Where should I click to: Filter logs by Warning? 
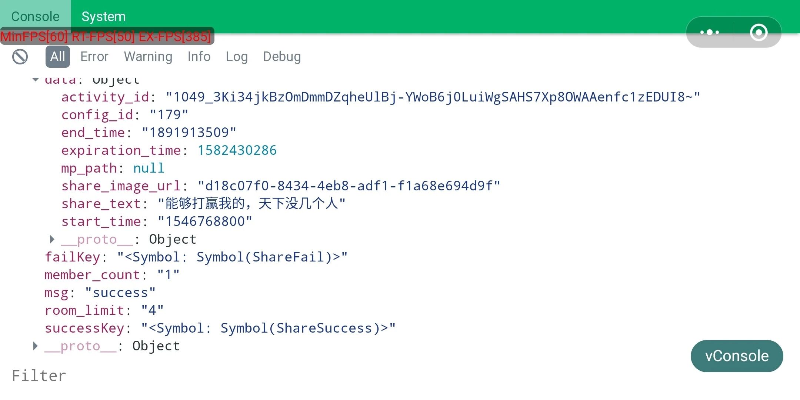pos(148,57)
